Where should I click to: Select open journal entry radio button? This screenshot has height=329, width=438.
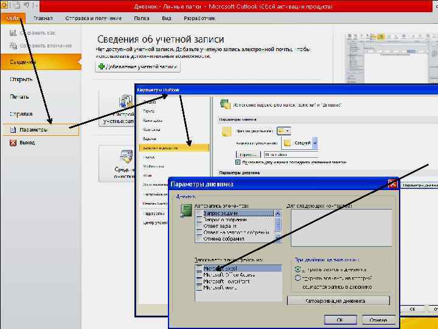click(297, 269)
